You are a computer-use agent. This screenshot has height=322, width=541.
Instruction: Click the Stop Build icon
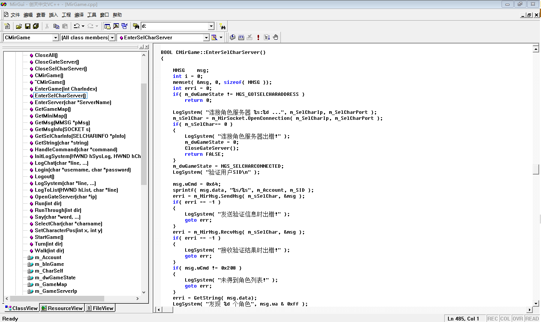pos(250,37)
